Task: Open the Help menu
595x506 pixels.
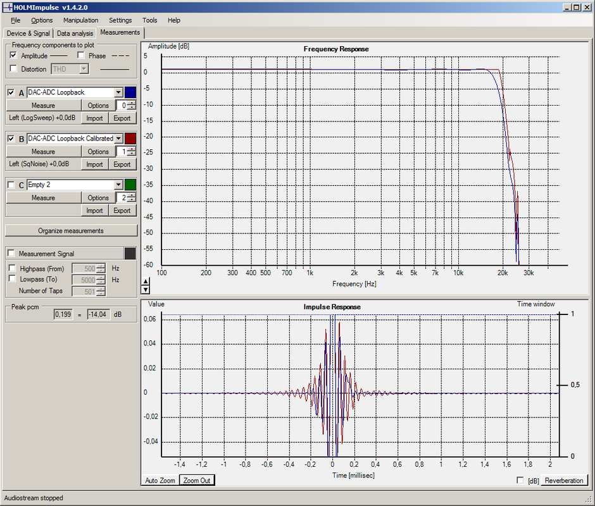Action: tap(174, 20)
